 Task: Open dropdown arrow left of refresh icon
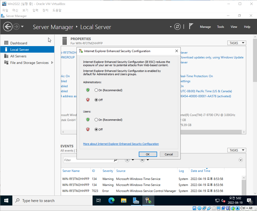click(x=171, y=27)
